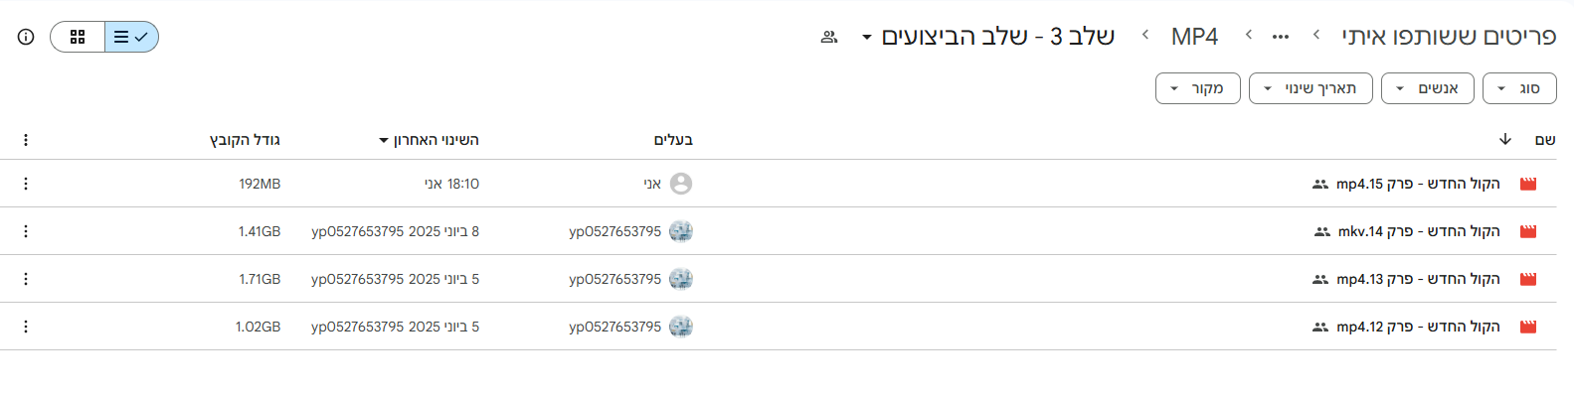This screenshot has height=397, width=1574.
Task: Open more actions for פרק 15.mp4
Action: coord(26,184)
